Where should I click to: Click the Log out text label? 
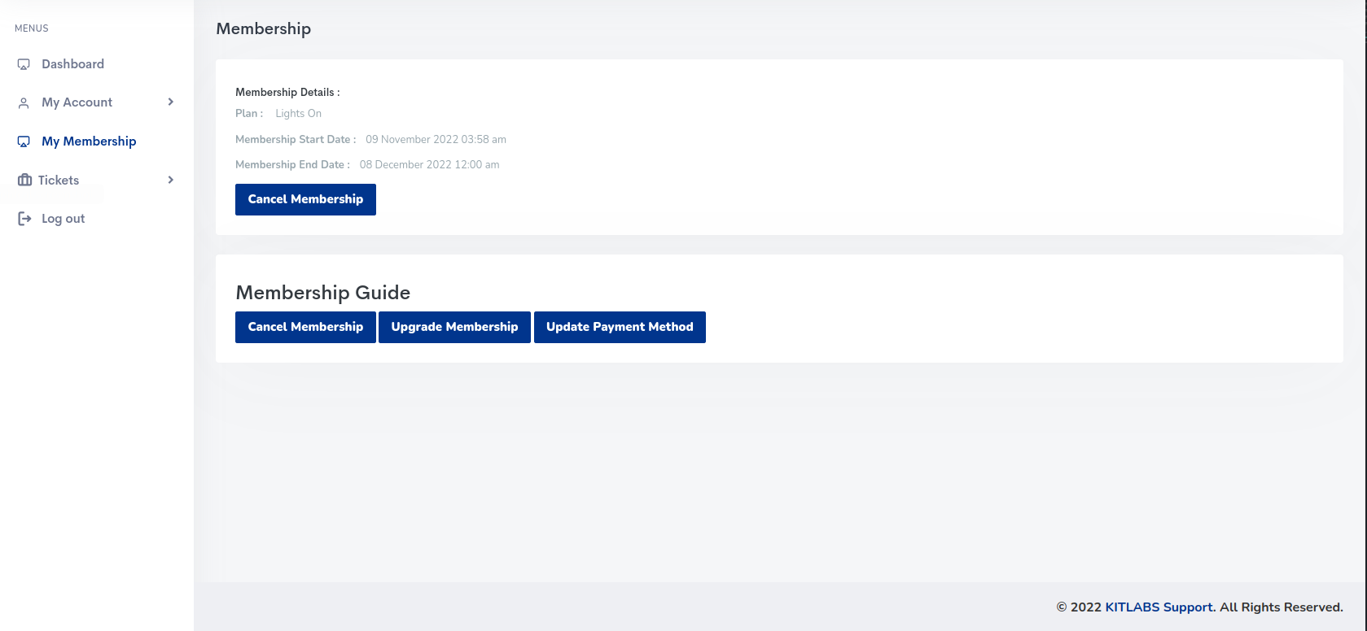point(63,219)
